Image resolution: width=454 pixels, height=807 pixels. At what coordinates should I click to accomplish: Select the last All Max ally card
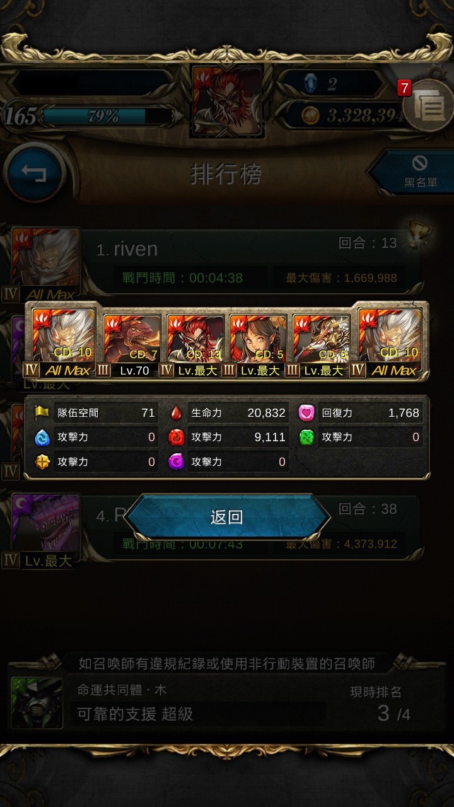coord(390,342)
